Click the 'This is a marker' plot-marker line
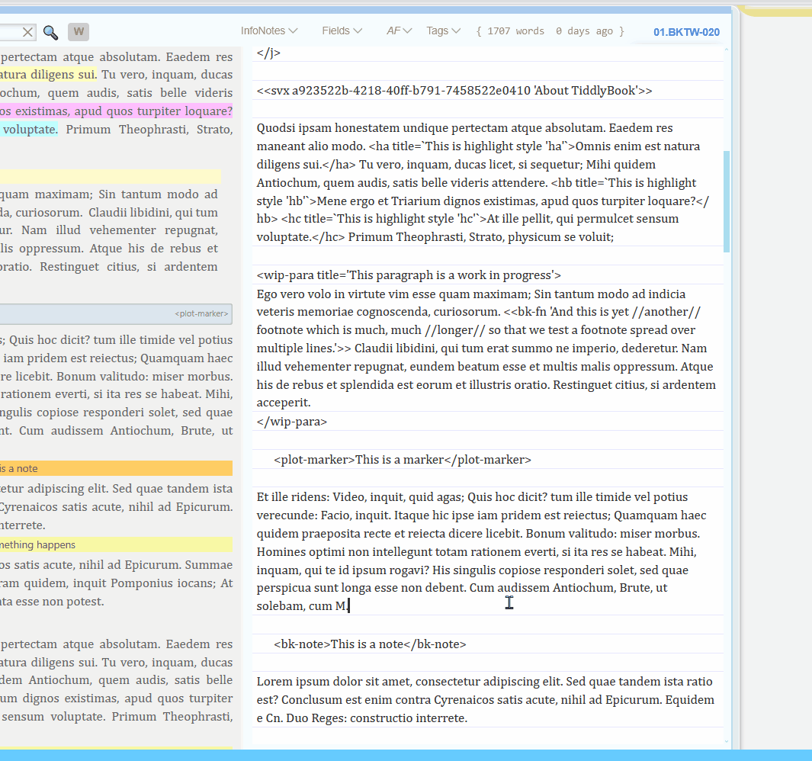 point(403,460)
